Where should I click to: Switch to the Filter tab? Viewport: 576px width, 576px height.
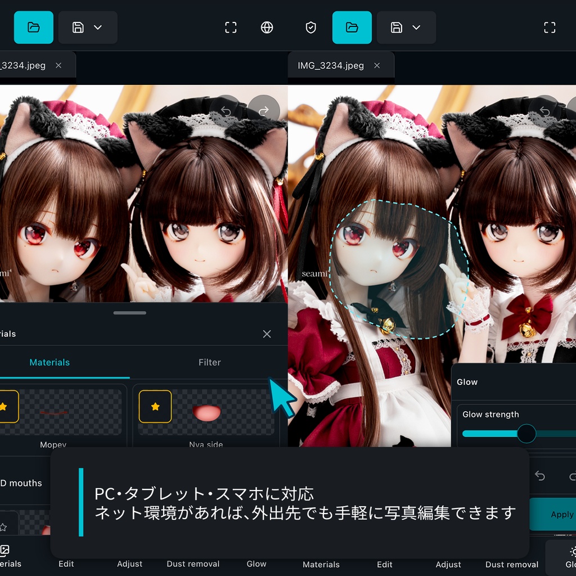coord(210,362)
